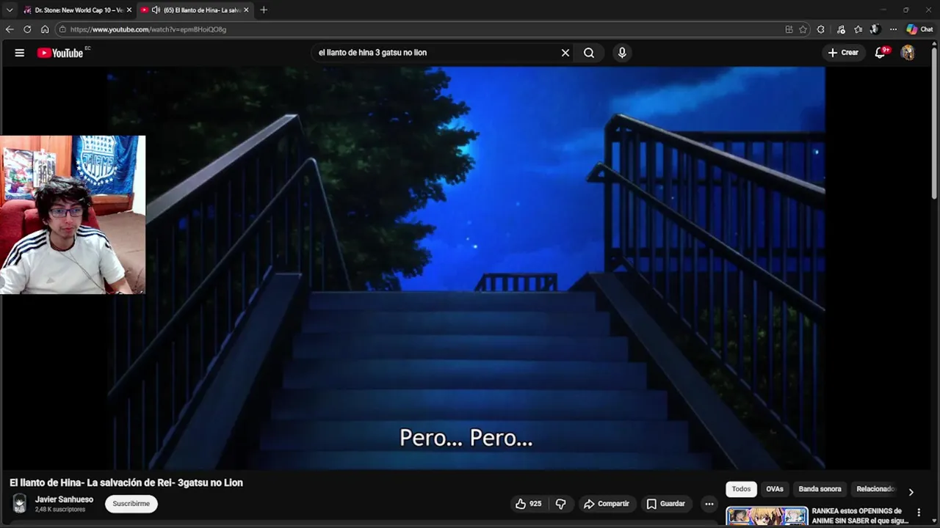
Task: Open browser home page icon
Action: pos(45,29)
